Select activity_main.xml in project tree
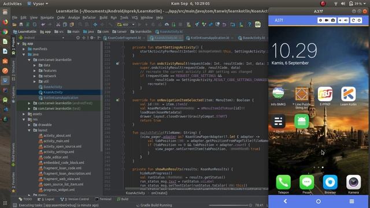370x208 pixels. (x=56, y=141)
